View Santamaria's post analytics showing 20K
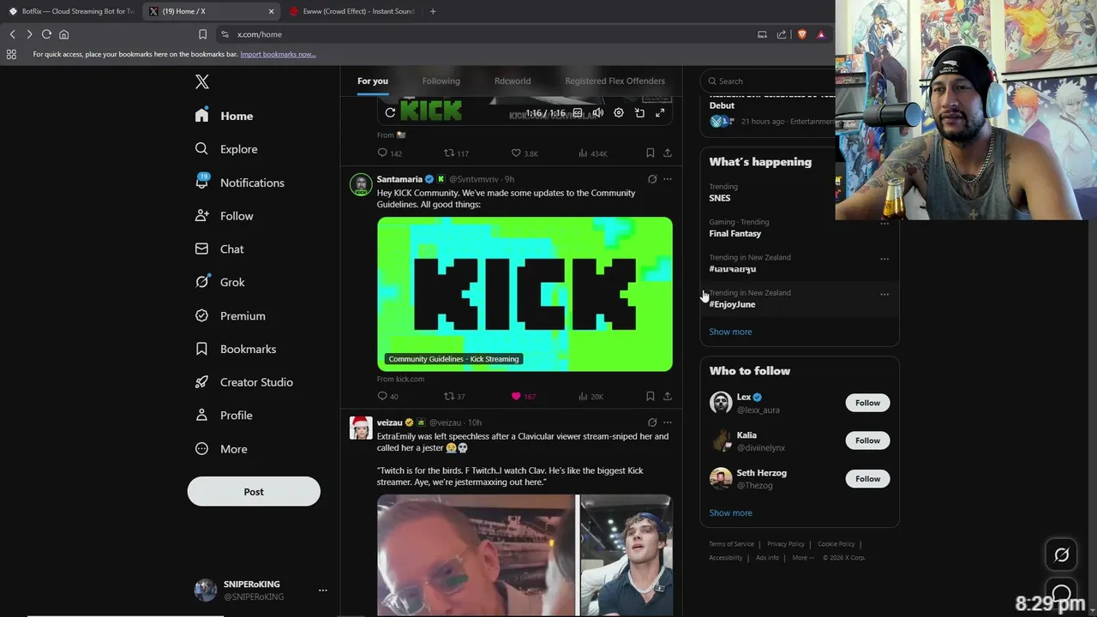The width and height of the screenshot is (1097, 617). click(591, 396)
